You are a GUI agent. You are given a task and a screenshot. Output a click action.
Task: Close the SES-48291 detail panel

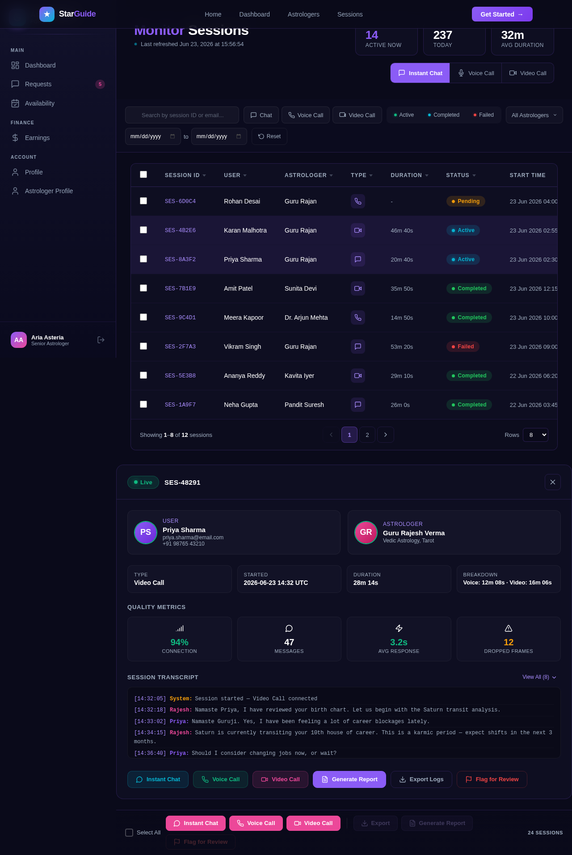coord(553,482)
